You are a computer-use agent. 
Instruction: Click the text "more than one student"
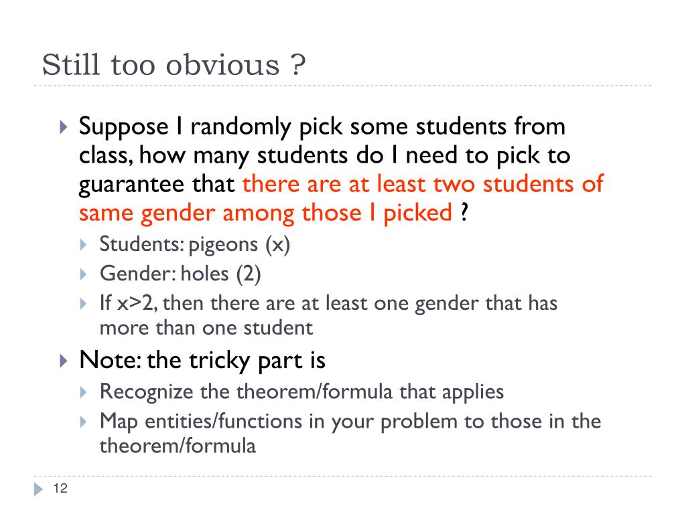coord(206,328)
